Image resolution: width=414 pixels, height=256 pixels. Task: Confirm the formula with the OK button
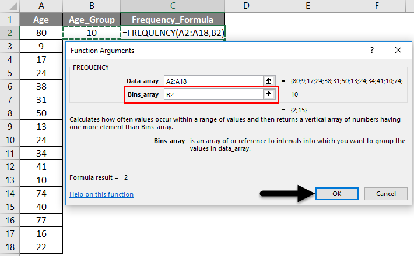[337, 194]
